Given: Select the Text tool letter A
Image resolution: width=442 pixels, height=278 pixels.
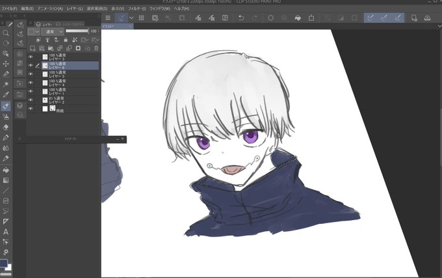Looking at the screenshot, I should point(6,232).
